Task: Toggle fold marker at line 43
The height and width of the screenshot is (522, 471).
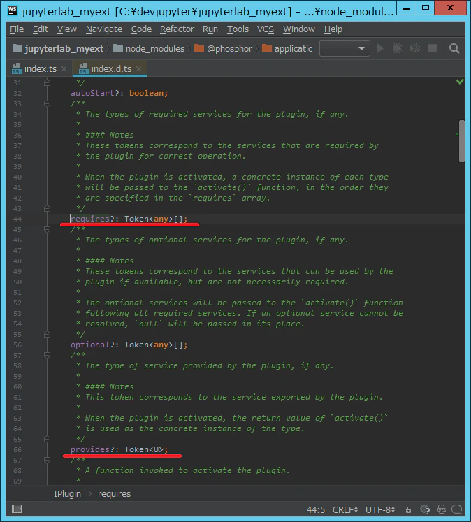Action: (48, 208)
